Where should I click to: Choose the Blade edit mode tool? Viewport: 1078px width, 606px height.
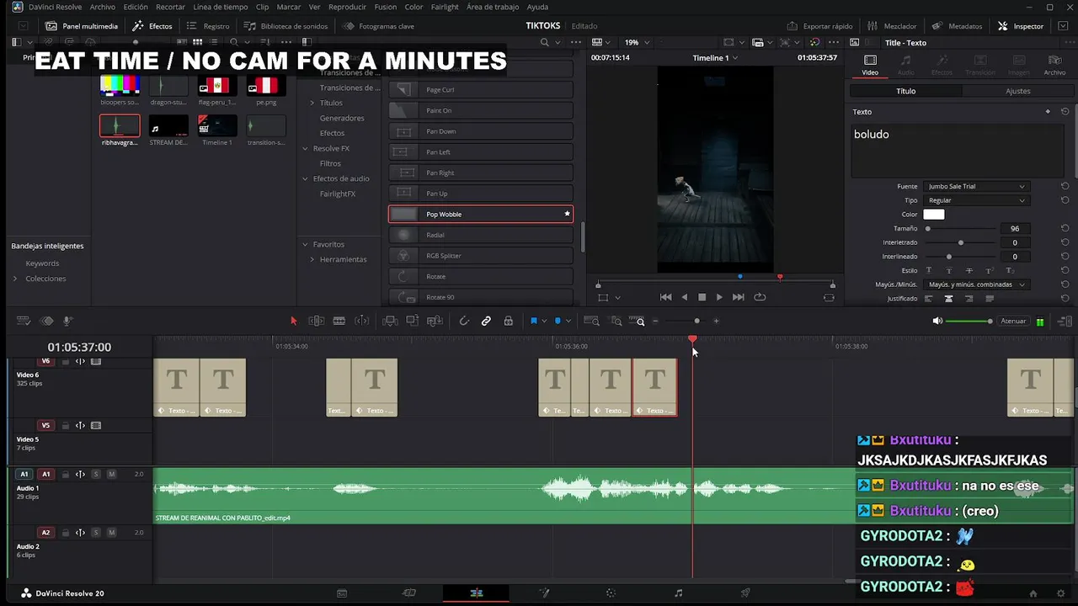pos(339,321)
